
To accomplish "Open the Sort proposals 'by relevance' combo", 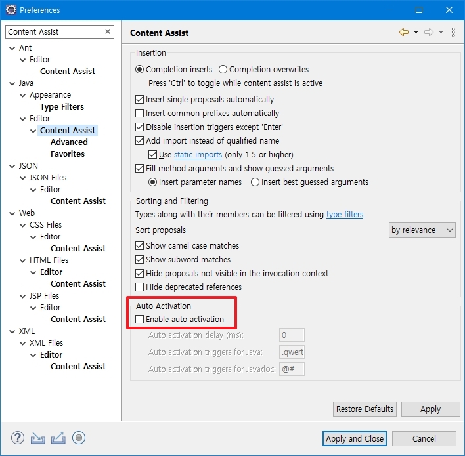I will 422,230.
